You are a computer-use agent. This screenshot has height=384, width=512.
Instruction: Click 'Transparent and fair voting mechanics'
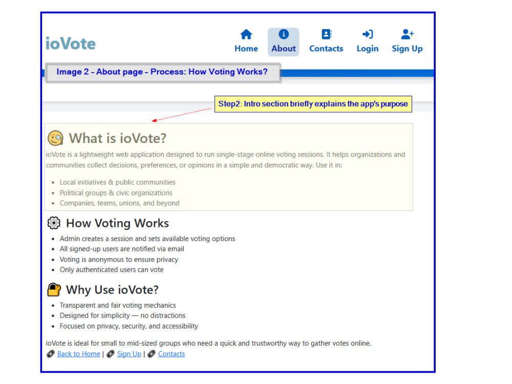tap(118, 305)
